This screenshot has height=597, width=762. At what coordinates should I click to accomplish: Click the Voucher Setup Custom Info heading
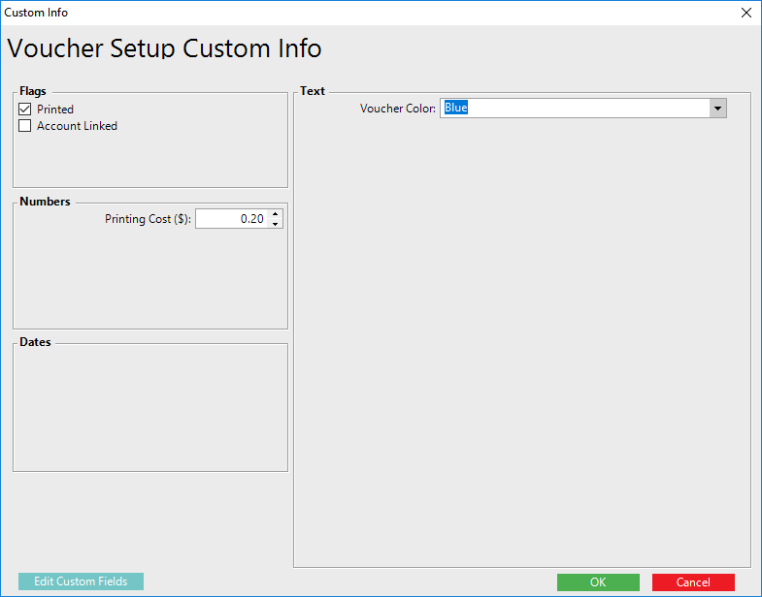(164, 48)
